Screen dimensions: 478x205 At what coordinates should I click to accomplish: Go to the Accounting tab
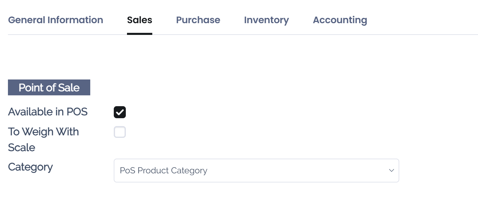340,20
